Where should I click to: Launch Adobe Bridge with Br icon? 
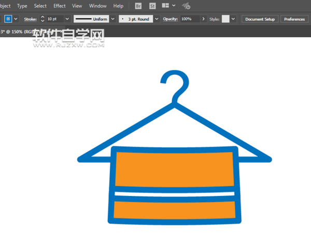click(x=138, y=6)
